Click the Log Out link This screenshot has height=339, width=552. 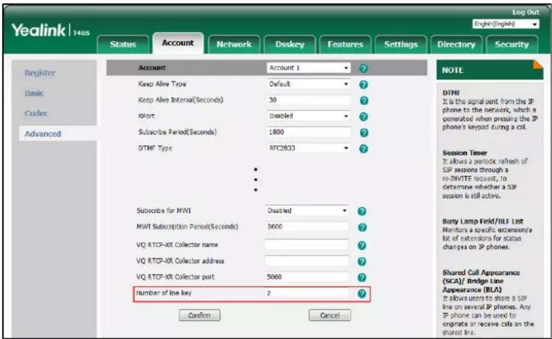click(526, 12)
